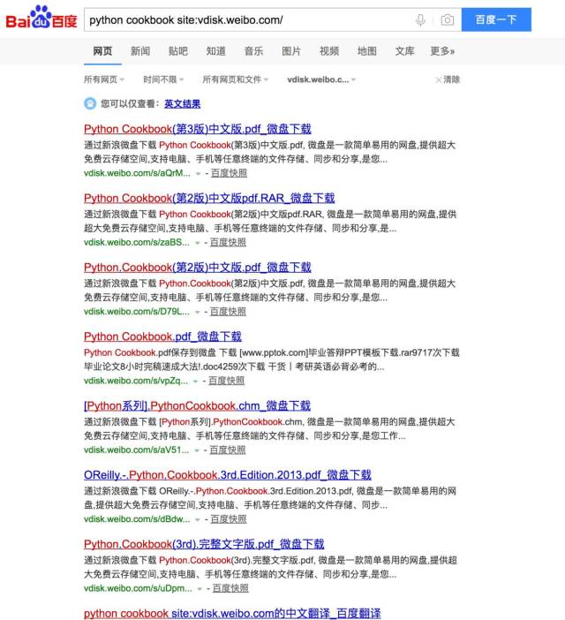Open the vdisk.weibo.c... site filter dropdown
The image size is (565, 620).
pyautogui.click(x=321, y=79)
